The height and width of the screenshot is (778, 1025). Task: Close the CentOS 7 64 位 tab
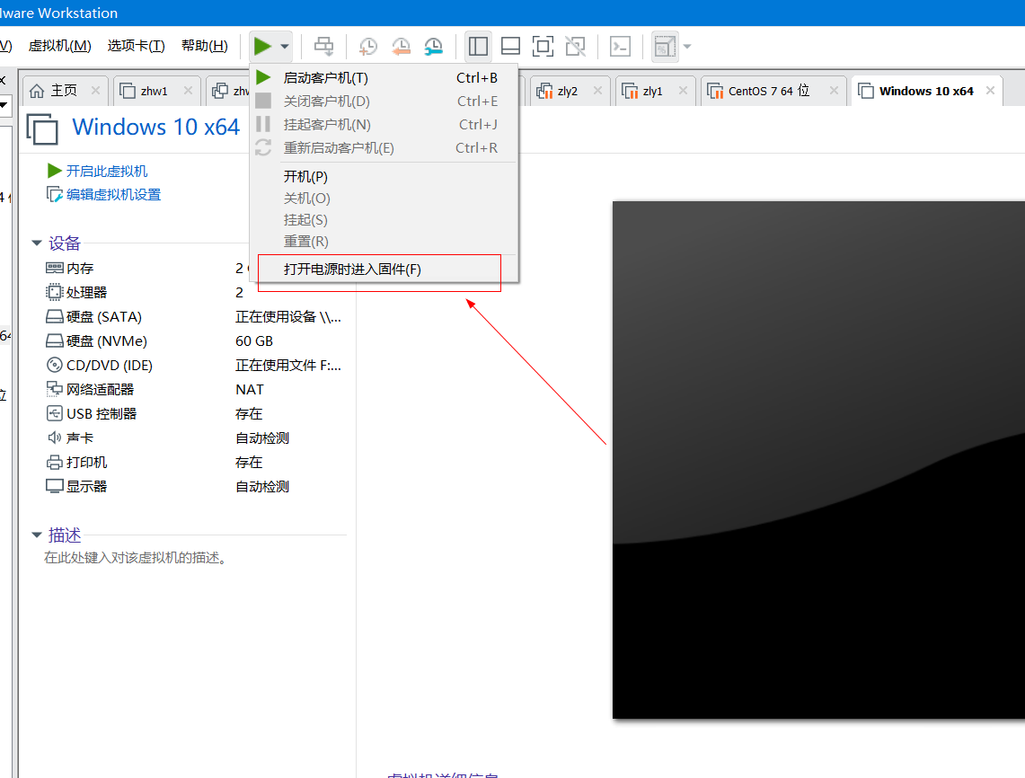835,90
